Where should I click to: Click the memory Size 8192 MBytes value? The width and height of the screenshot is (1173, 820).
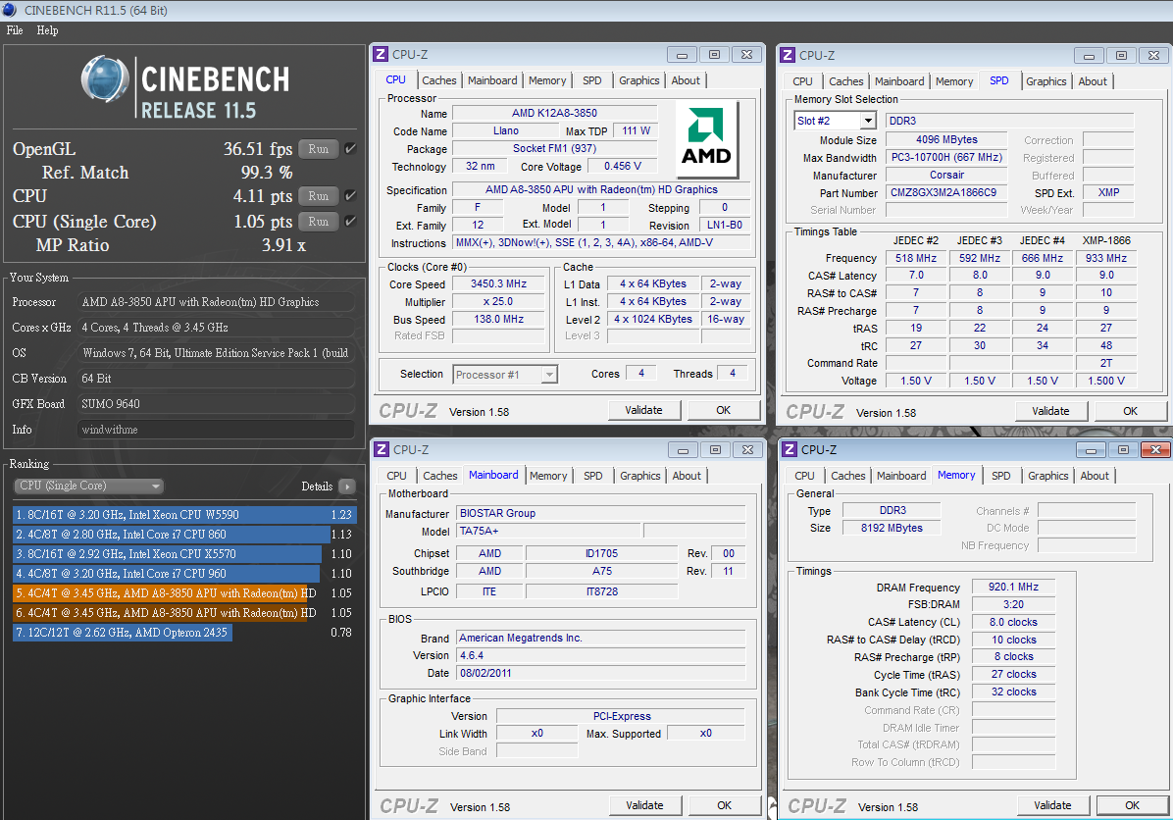892,528
